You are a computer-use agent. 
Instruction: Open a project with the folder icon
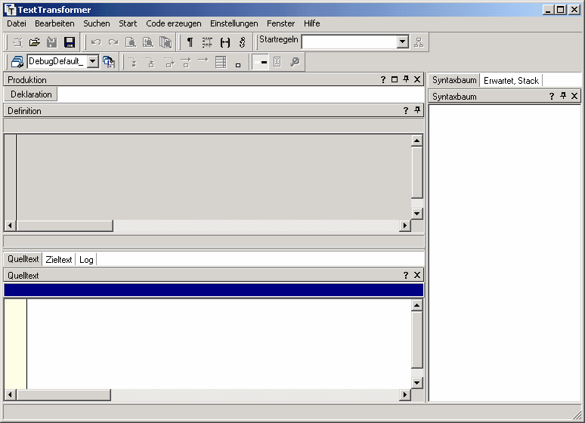click(34, 42)
